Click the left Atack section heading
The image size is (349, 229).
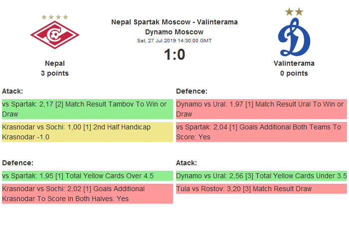point(12,91)
